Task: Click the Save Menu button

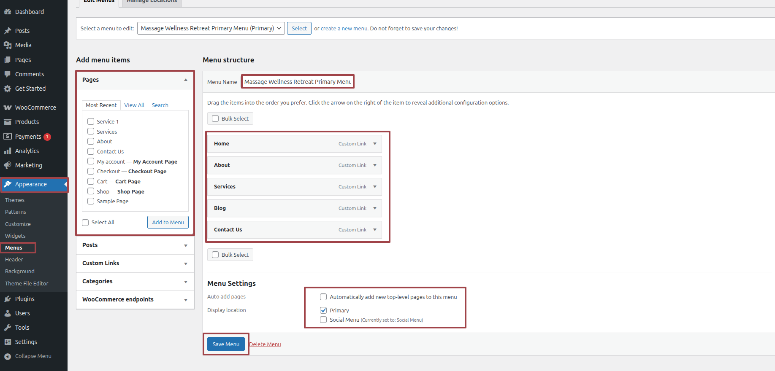Action: (226, 344)
